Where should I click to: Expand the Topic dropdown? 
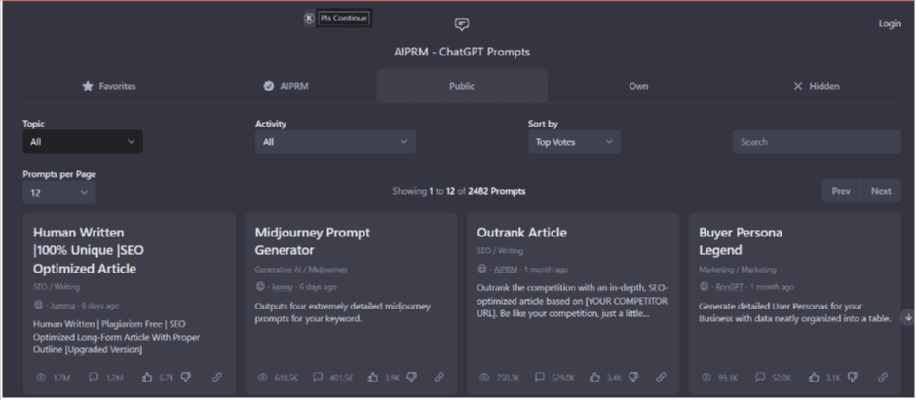click(83, 142)
